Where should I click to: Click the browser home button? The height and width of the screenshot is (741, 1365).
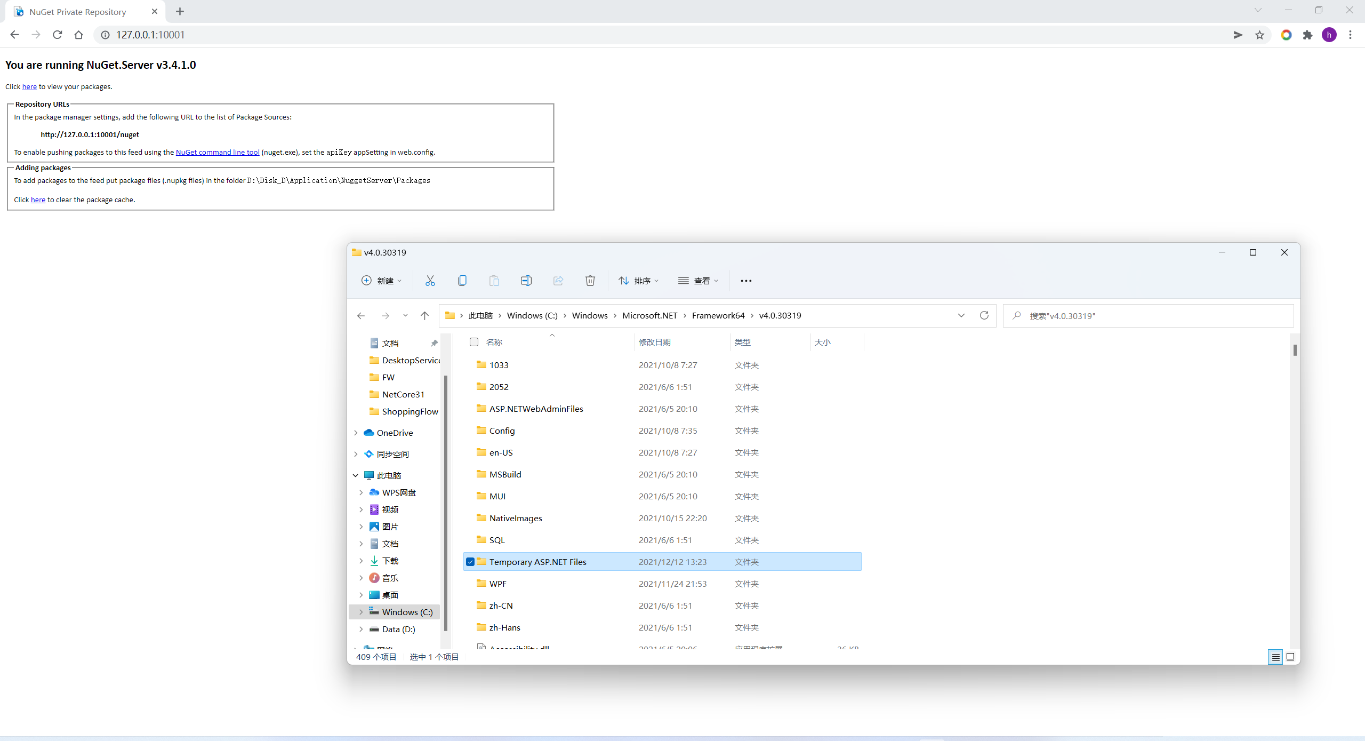click(79, 35)
